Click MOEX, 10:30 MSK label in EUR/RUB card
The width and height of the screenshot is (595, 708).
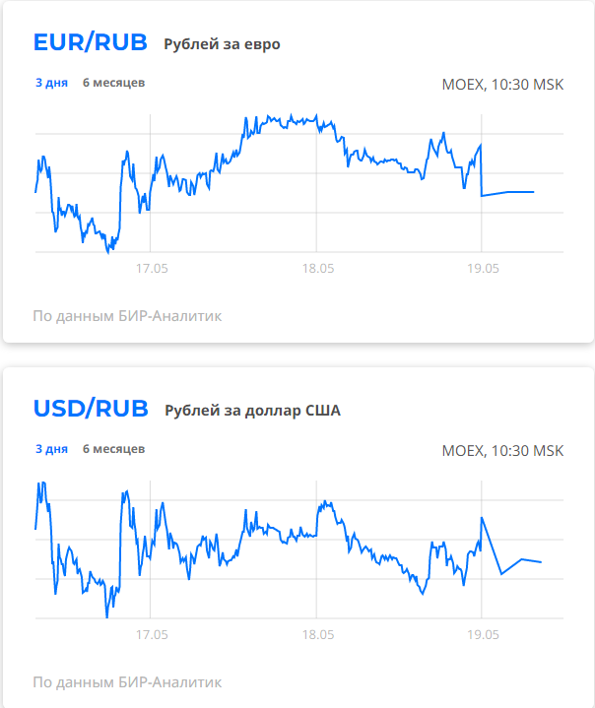click(x=502, y=85)
